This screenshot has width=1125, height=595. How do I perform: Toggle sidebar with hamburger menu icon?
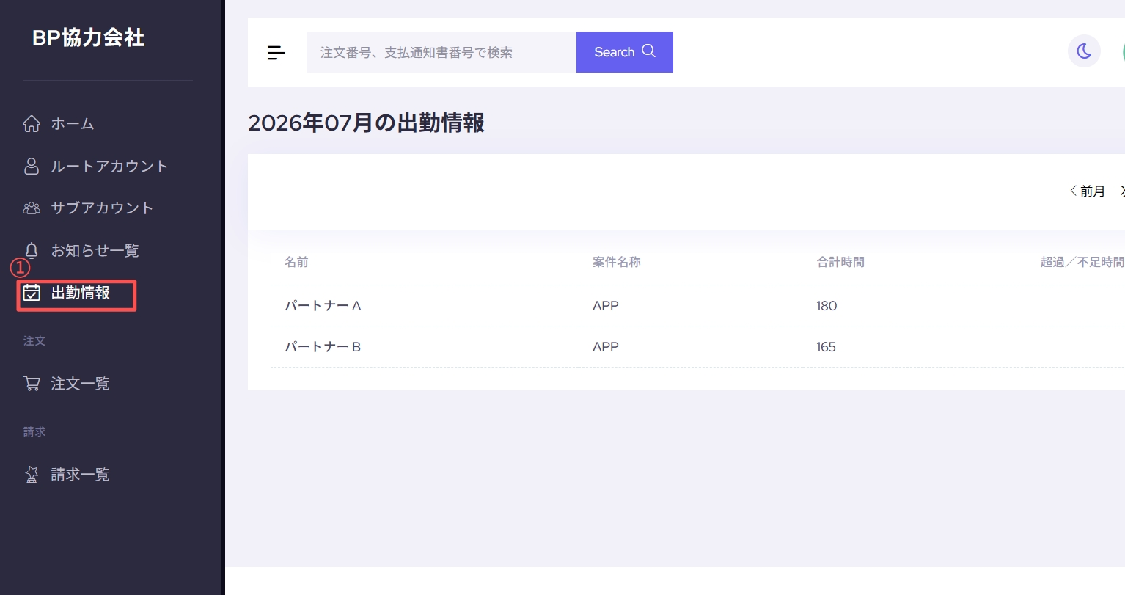(276, 53)
